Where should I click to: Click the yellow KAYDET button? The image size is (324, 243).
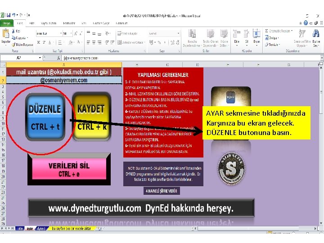coord(91,117)
